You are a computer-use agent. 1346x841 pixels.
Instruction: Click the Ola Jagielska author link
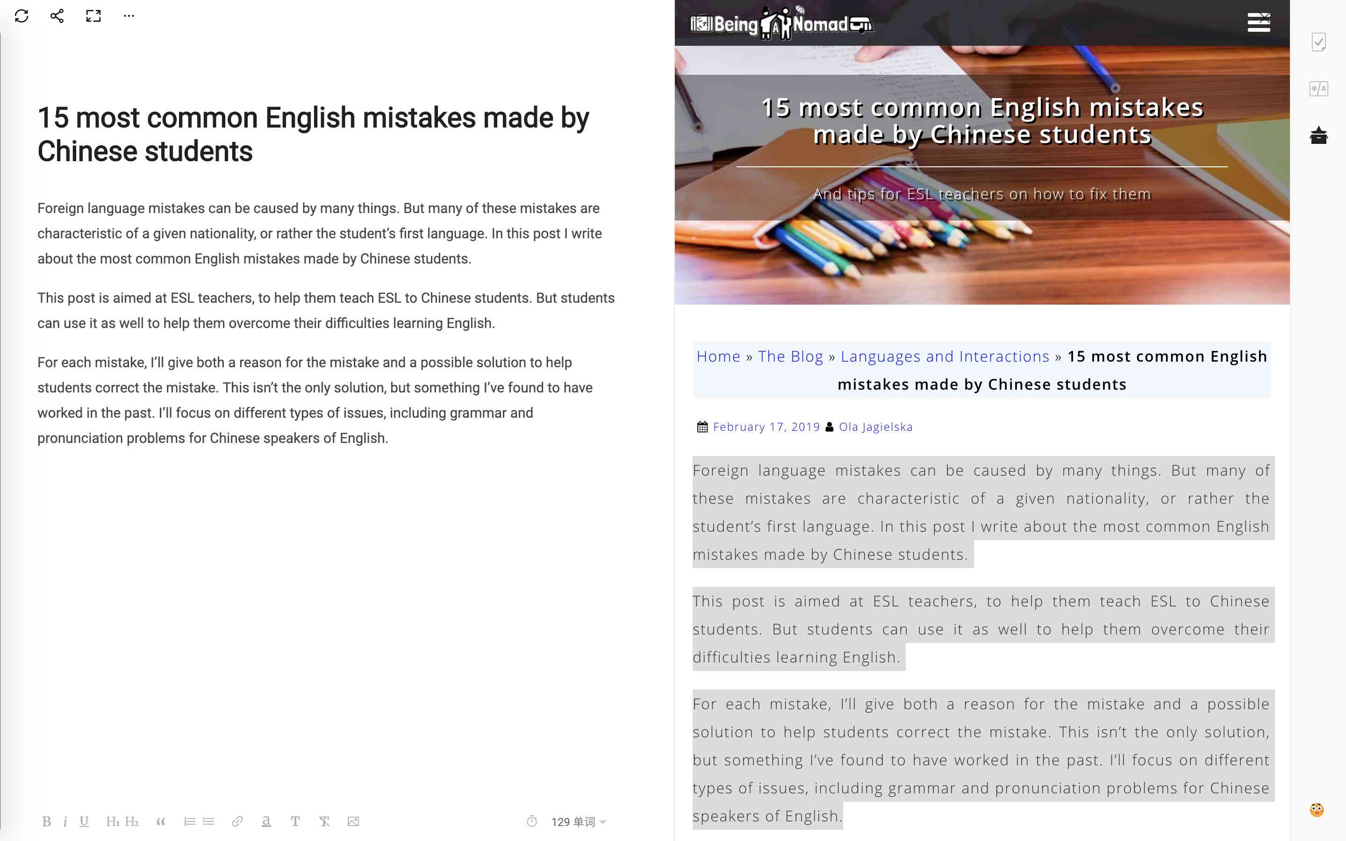coord(874,426)
